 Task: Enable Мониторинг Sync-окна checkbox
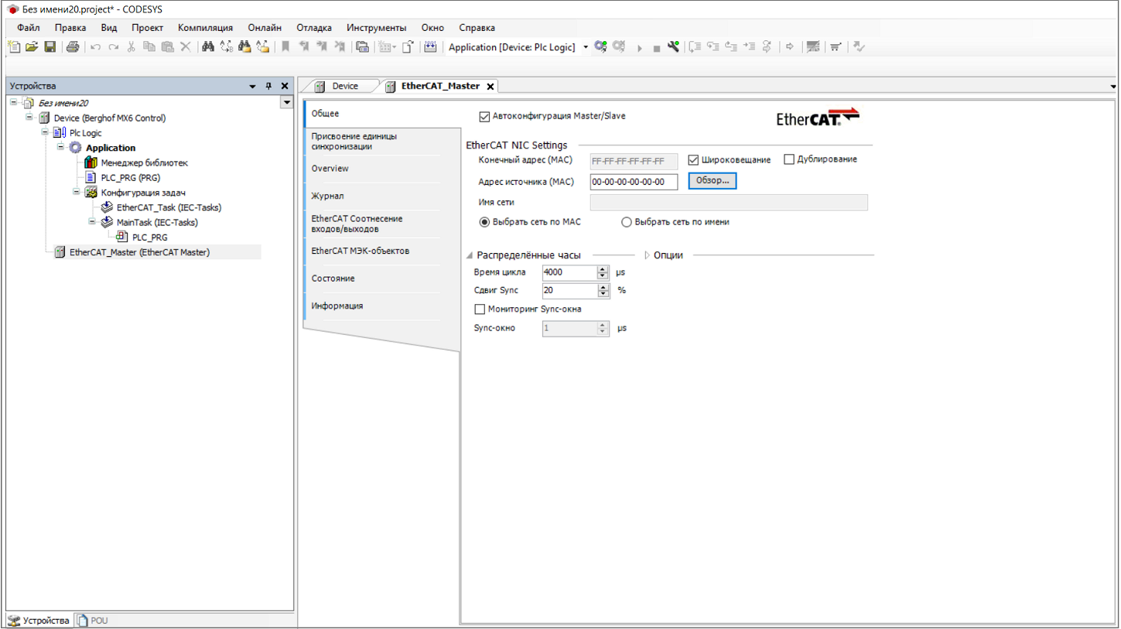[x=480, y=309]
